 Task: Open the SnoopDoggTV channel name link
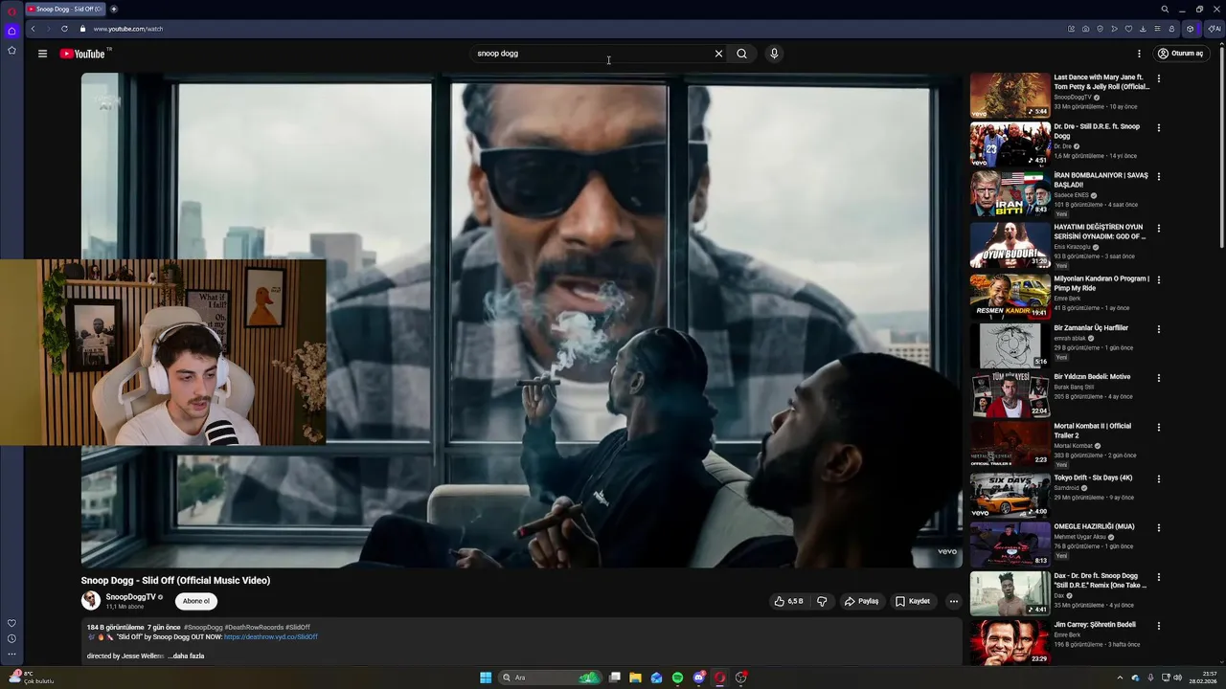130,597
